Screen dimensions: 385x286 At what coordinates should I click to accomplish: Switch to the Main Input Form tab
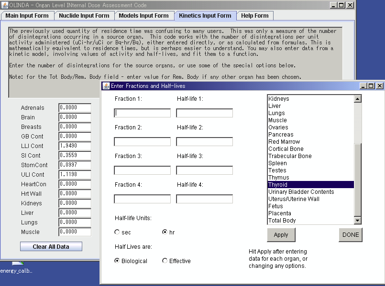pyautogui.click(x=27, y=16)
